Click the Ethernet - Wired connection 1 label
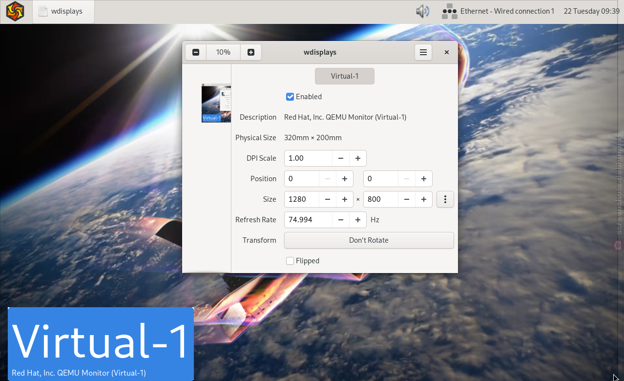The image size is (624, 381). point(507,11)
